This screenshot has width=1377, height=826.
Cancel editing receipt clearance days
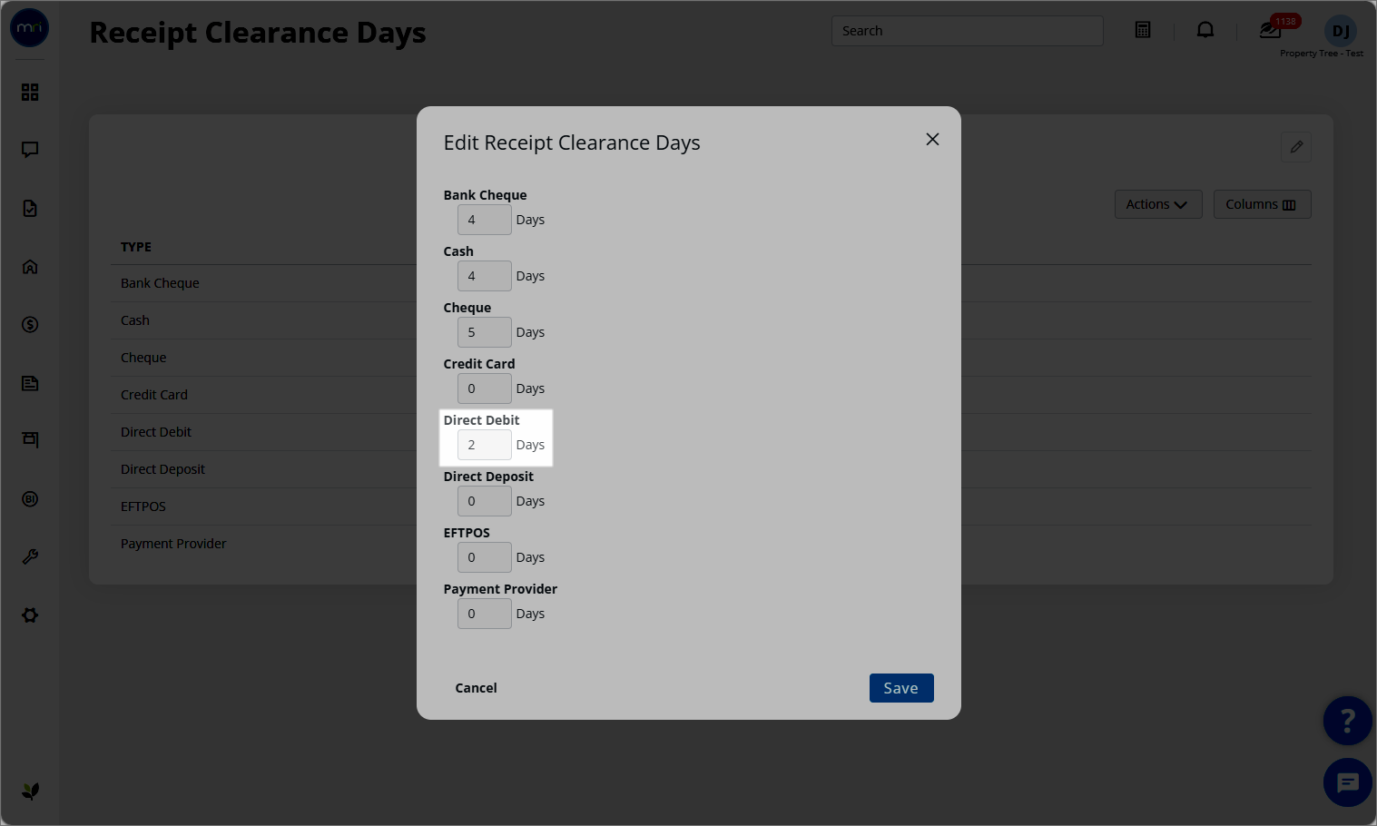click(x=476, y=688)
